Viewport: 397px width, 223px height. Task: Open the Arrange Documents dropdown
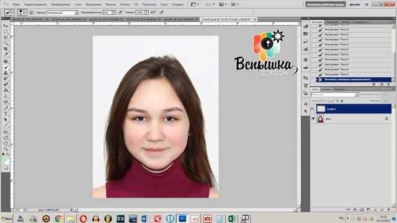[223, 4]
